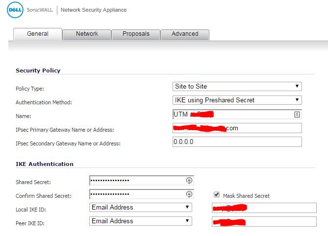Click the Local IKE ID email value field
328x236 pixels.
coord(264,208)
